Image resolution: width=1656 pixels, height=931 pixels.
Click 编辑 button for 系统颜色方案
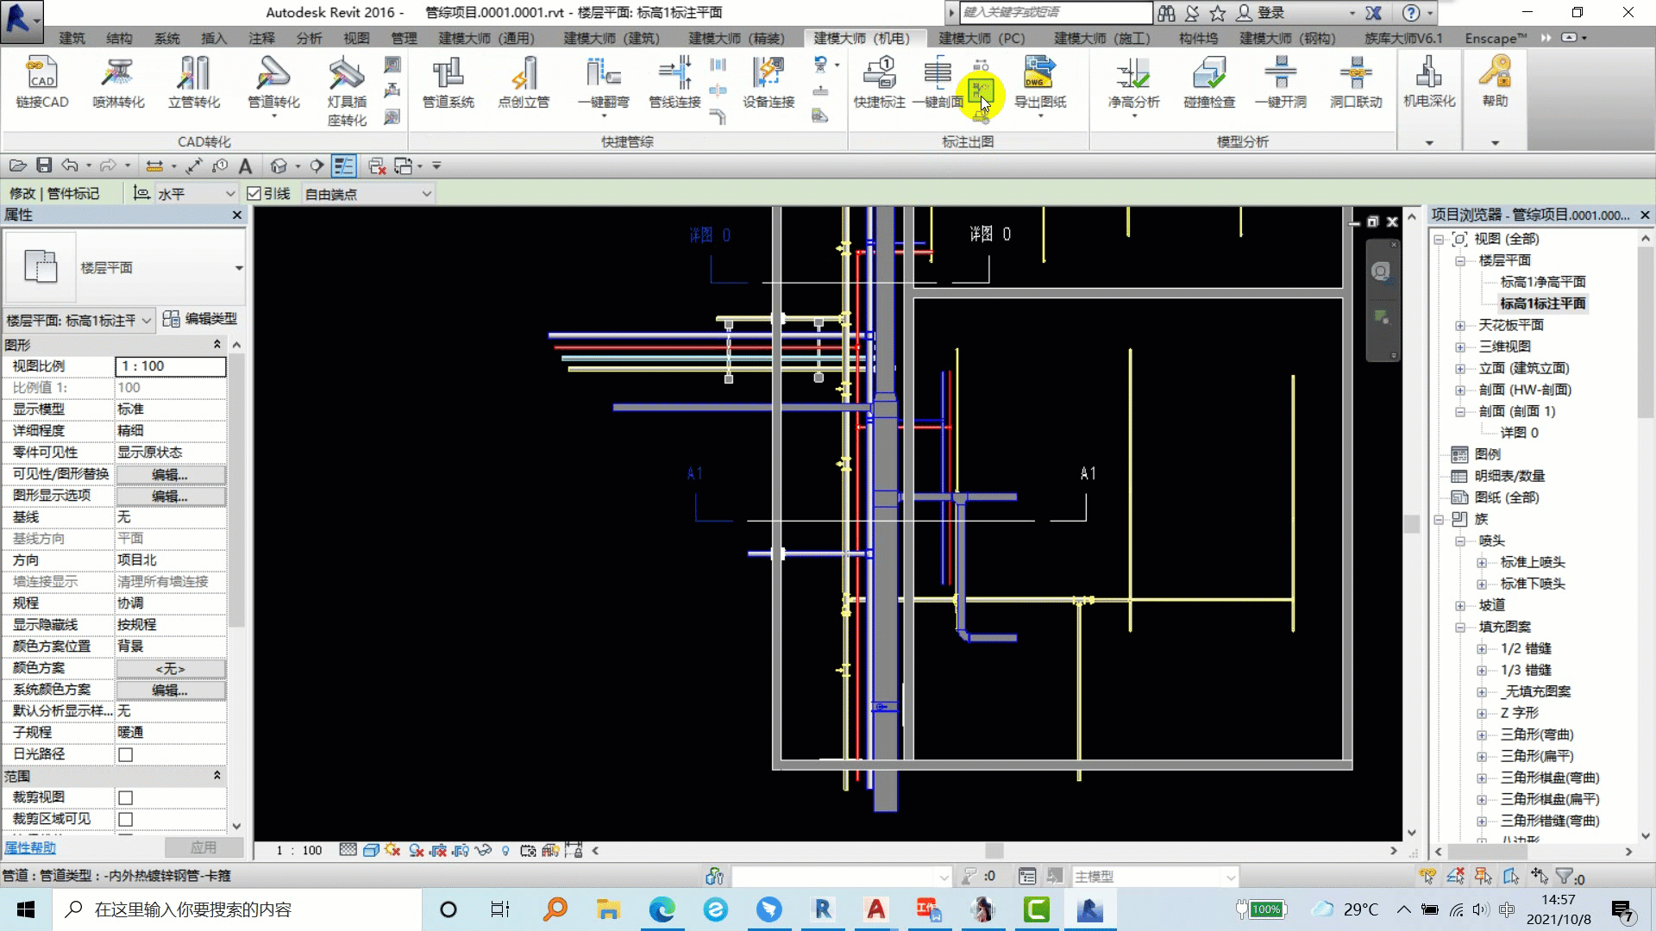pyautogui.click(x=170, y=690)
